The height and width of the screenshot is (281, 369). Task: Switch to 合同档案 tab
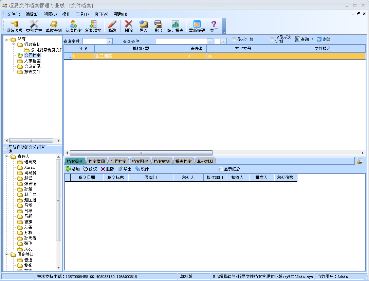118,162
